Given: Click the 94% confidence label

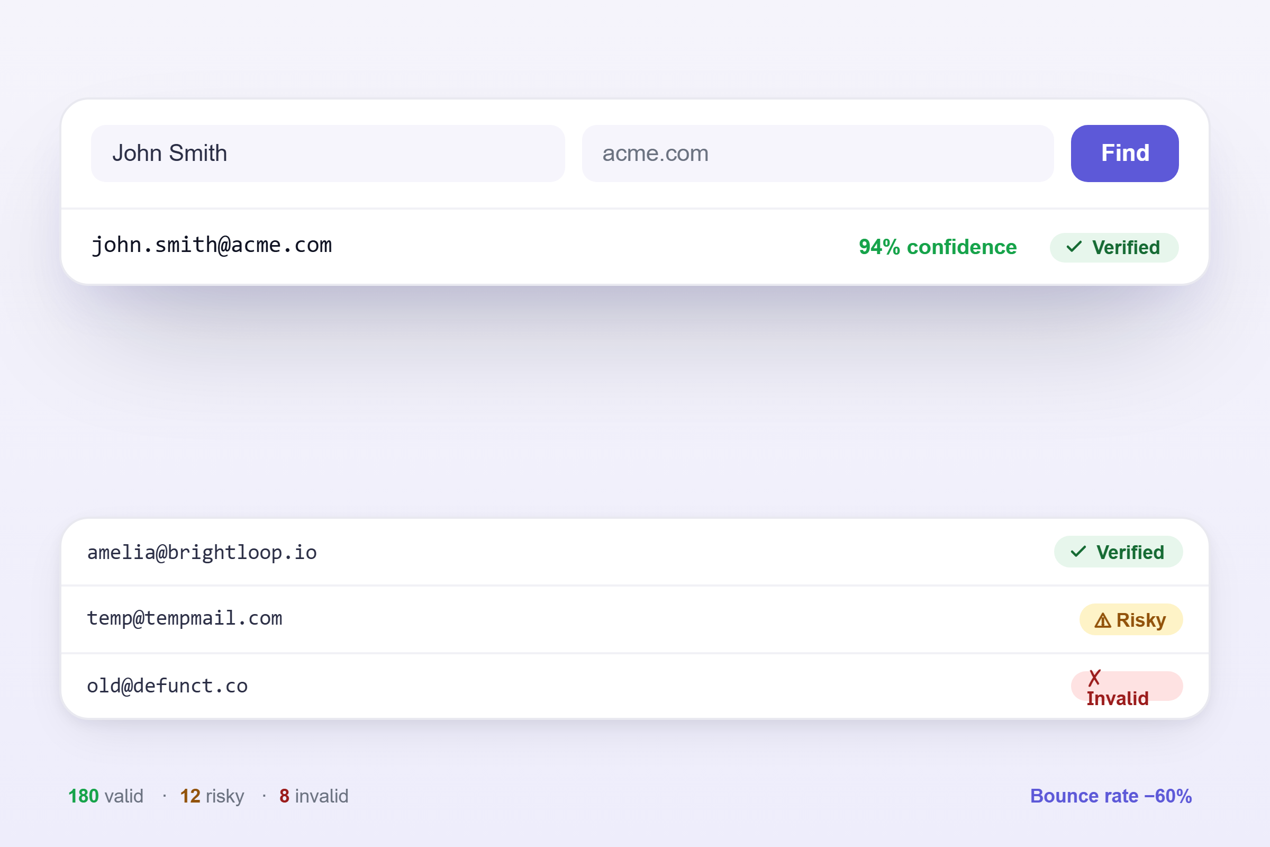Looking at the screenshot, I should pos(937,247).
